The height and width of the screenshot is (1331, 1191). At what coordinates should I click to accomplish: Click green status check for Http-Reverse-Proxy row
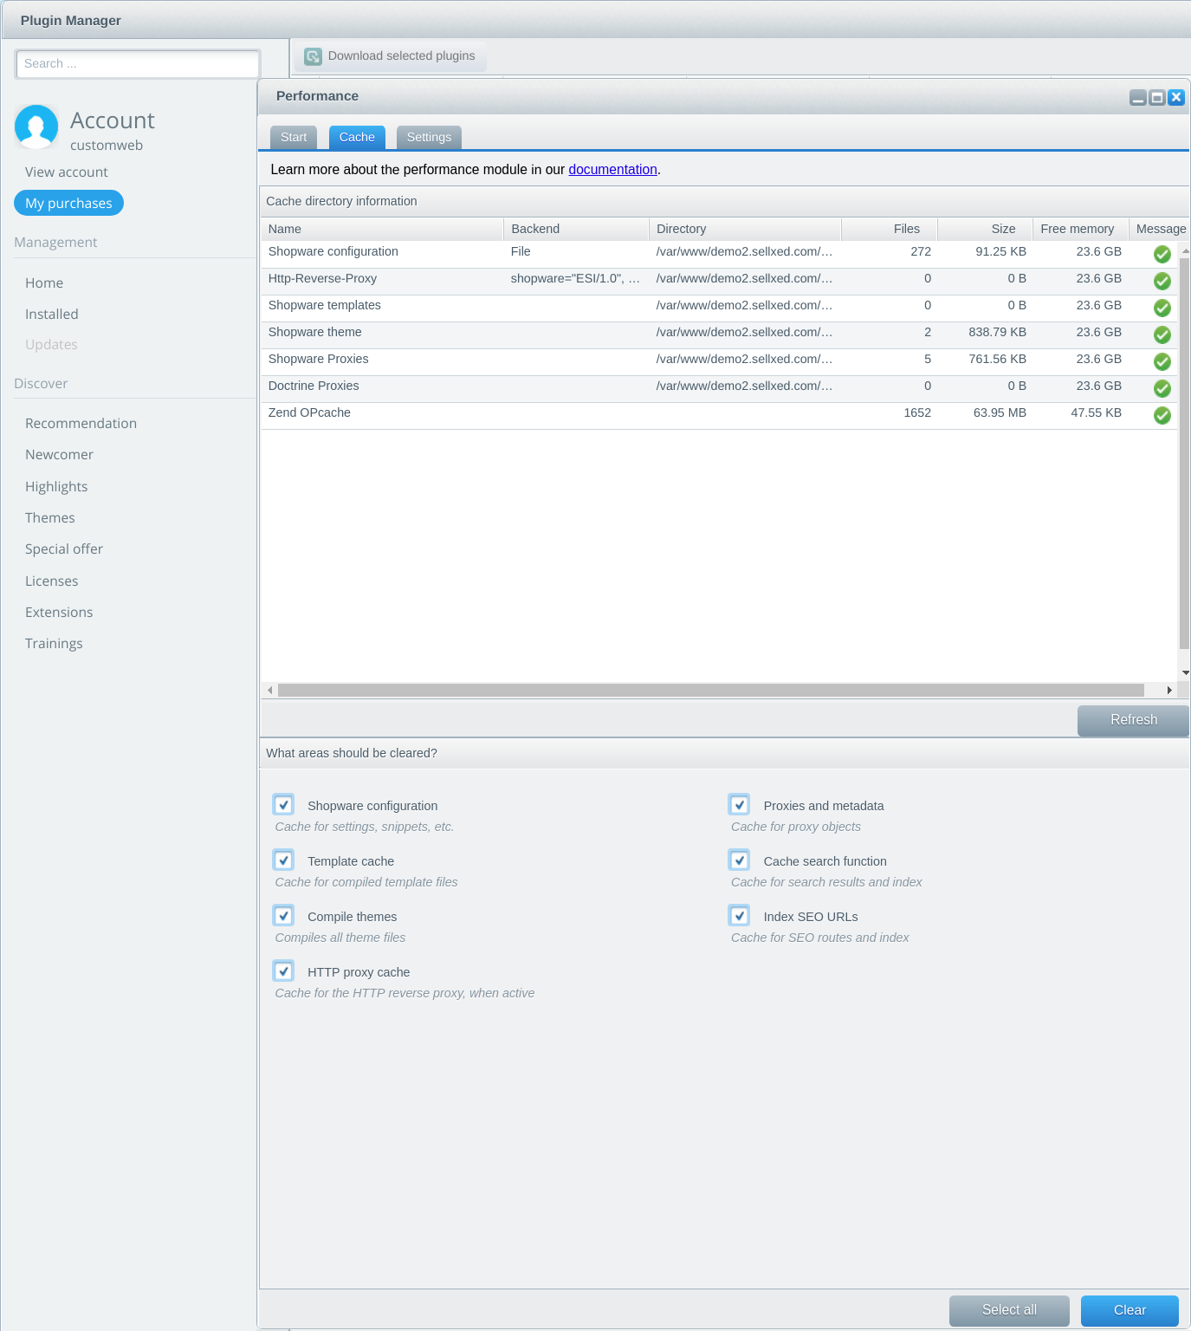[x=1162, y=281]
